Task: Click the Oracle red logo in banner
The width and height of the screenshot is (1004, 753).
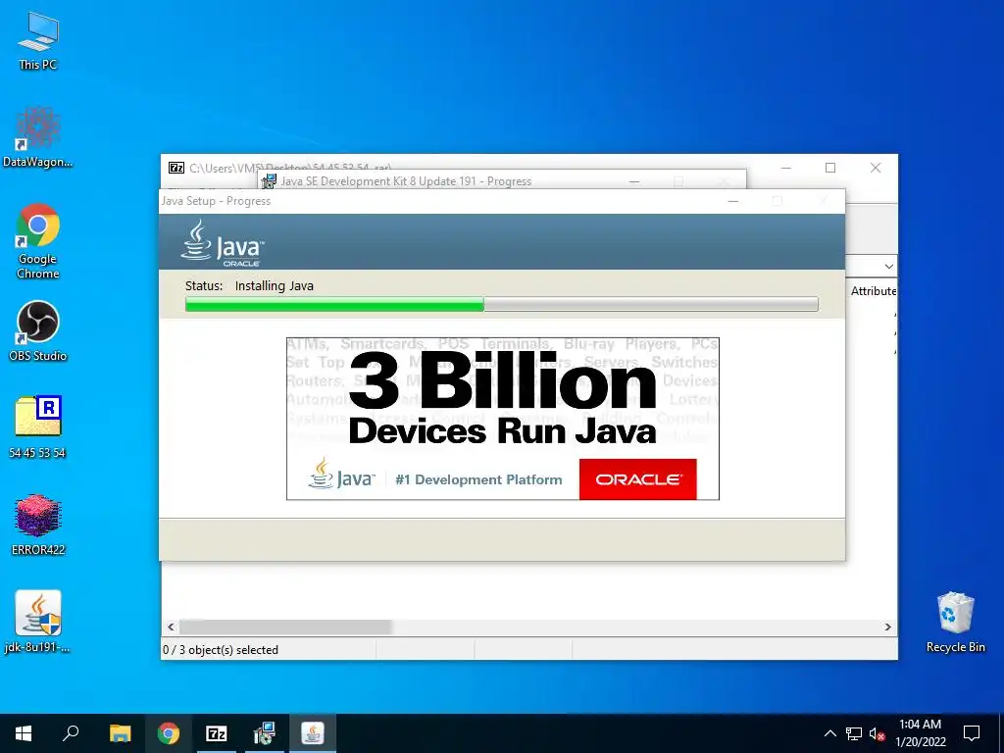Action: pos(637,478)
